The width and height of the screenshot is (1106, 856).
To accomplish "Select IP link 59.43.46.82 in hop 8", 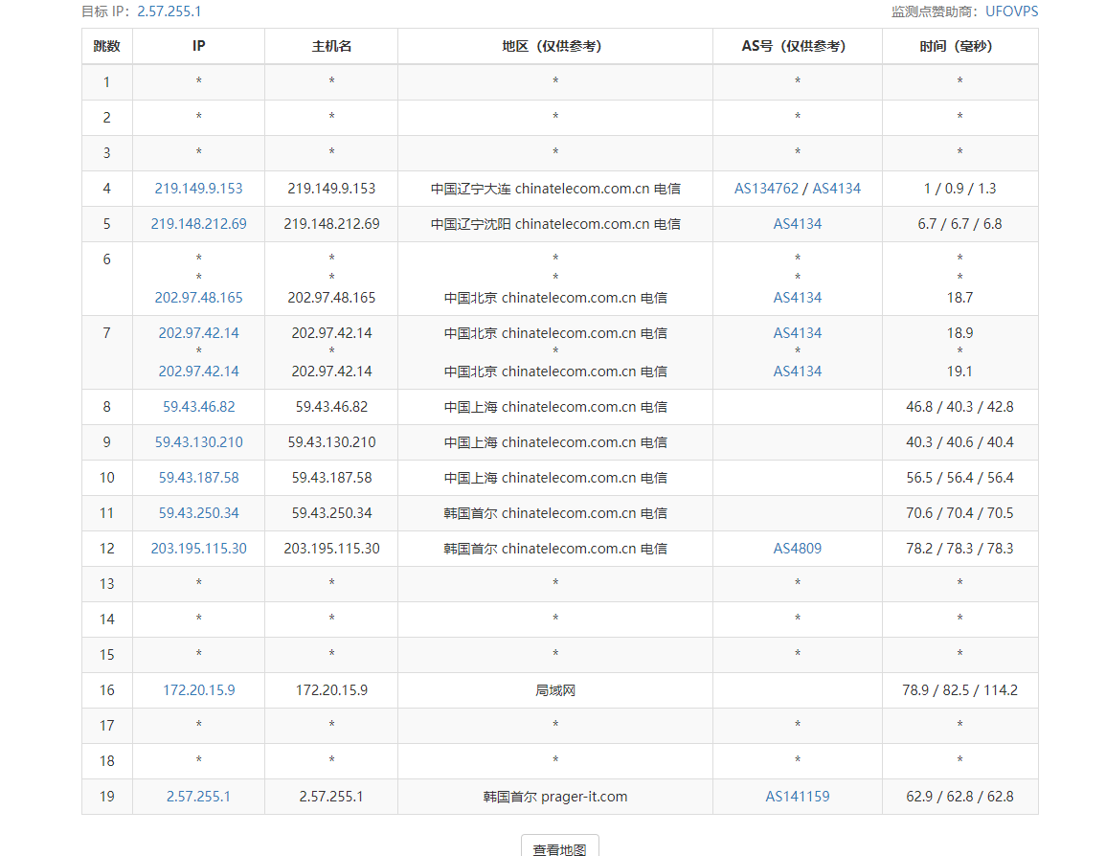I will [x=198, y=407].
